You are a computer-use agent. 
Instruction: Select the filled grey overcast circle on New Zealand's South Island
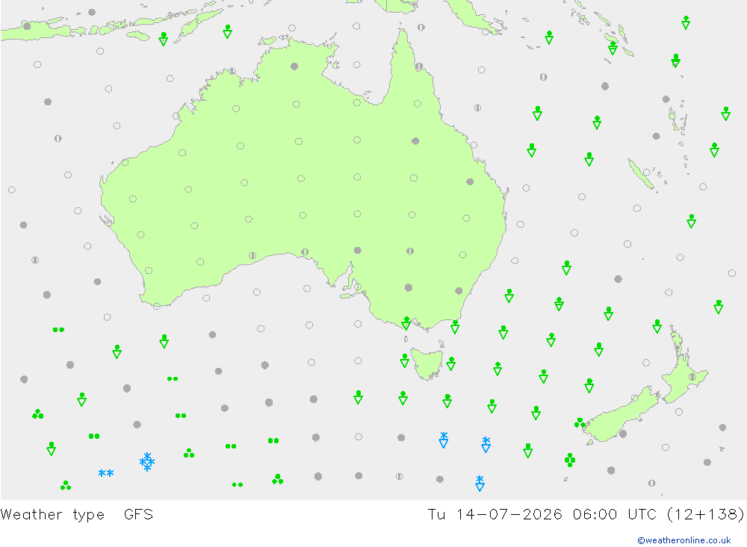point(623,434)
